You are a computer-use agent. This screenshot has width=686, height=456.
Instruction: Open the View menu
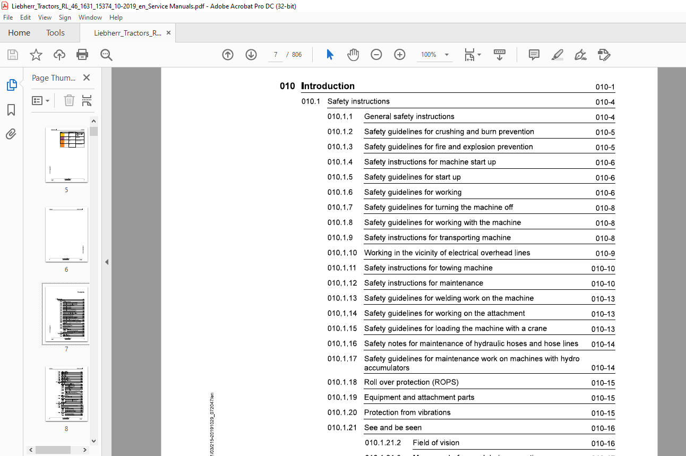(x=45, y=18)
